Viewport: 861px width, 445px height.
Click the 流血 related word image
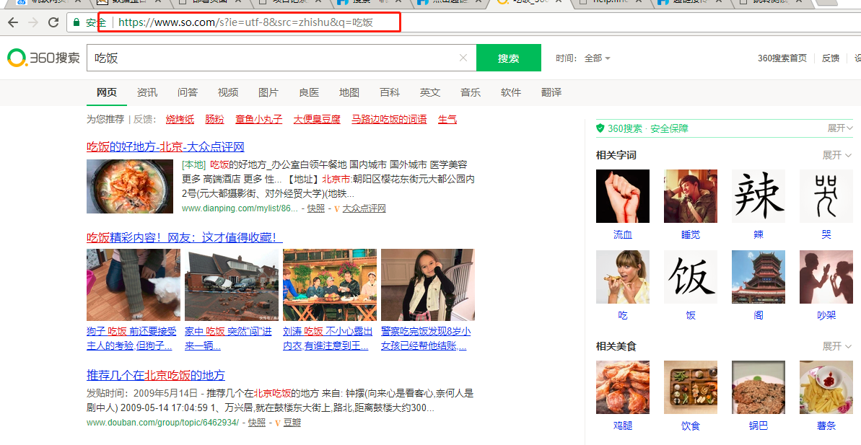[623, 196]
